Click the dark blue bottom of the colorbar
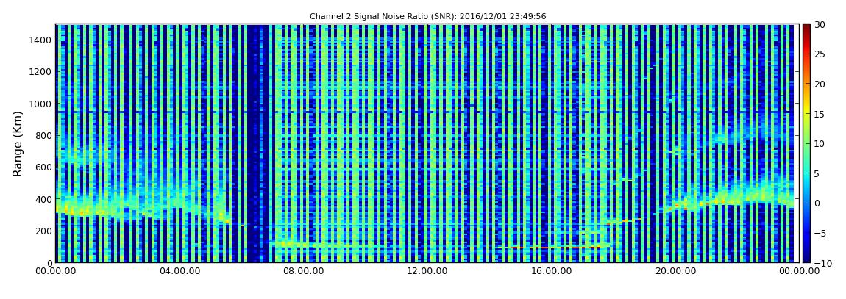 coord(806,256)
